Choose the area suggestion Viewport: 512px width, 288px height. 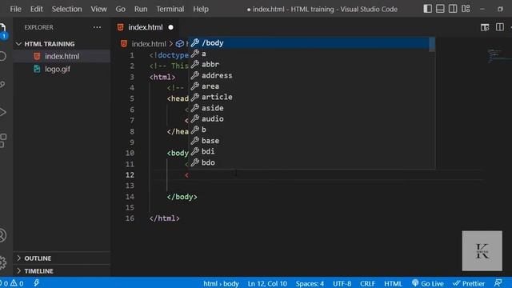310,86
